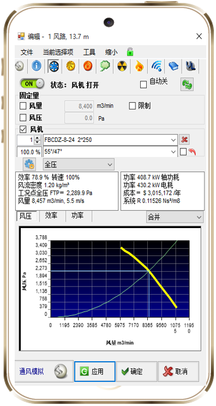Click the 取消 cancel button
Screen dimensions: 216x406
tap(178, 372)
